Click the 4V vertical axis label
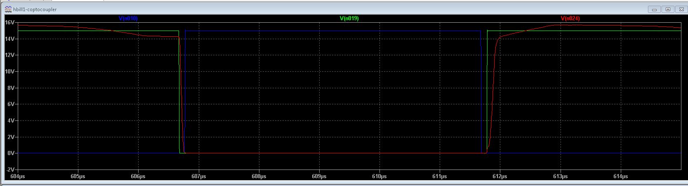 pyautogui.click(x=11, y=120)
